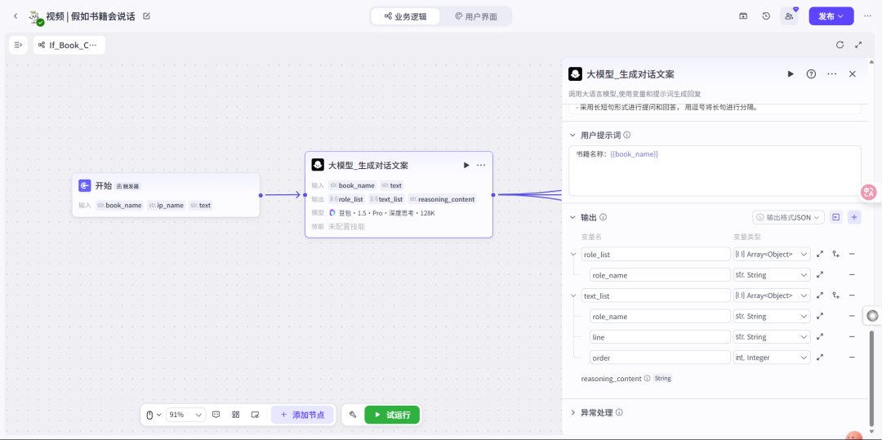Select the 业务逻辑 tab
The width and height of the screenshot is (882, 440).
point(405,16)
